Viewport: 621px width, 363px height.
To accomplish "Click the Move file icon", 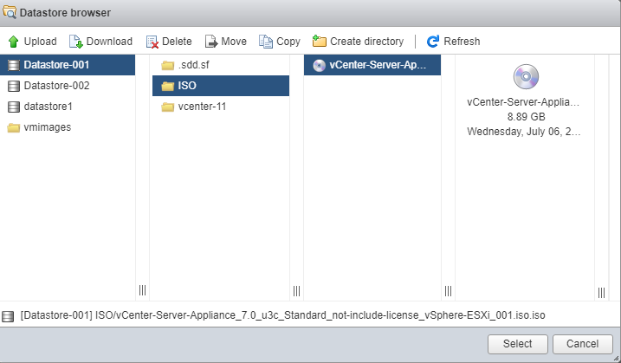I will tap(211, 42).
